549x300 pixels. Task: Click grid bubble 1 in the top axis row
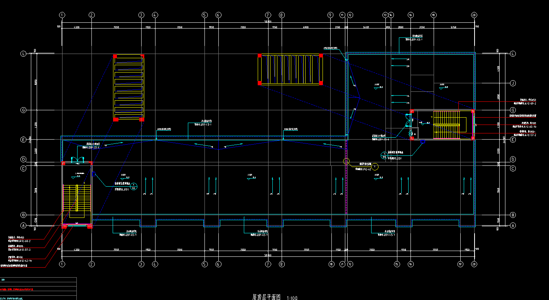(x=62, y=15)
